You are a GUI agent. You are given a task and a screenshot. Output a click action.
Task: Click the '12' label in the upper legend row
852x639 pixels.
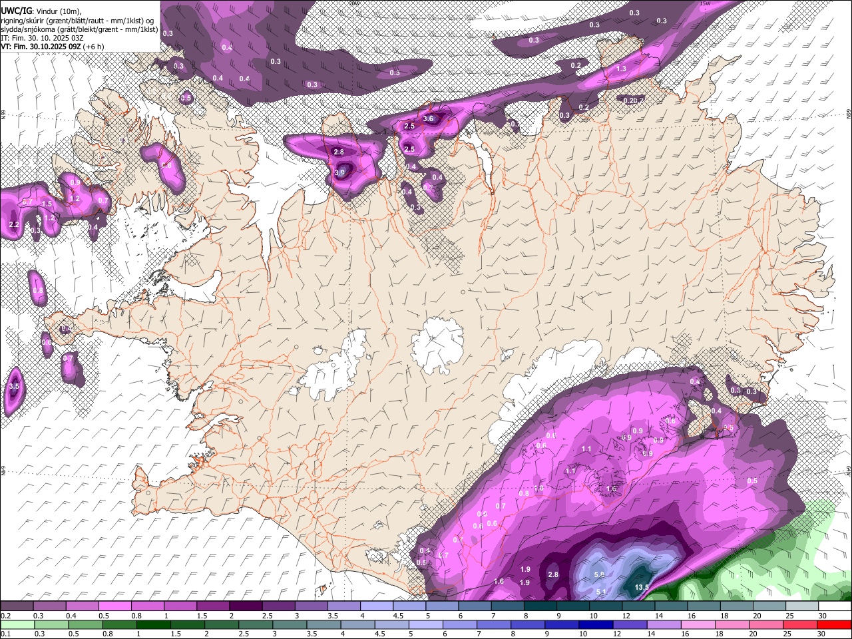tap(625, 616)
